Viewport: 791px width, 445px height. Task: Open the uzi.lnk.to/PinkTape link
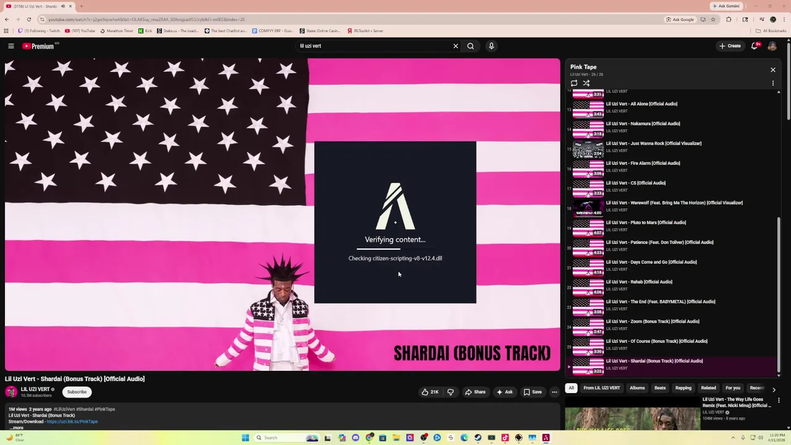click(72, 422)
